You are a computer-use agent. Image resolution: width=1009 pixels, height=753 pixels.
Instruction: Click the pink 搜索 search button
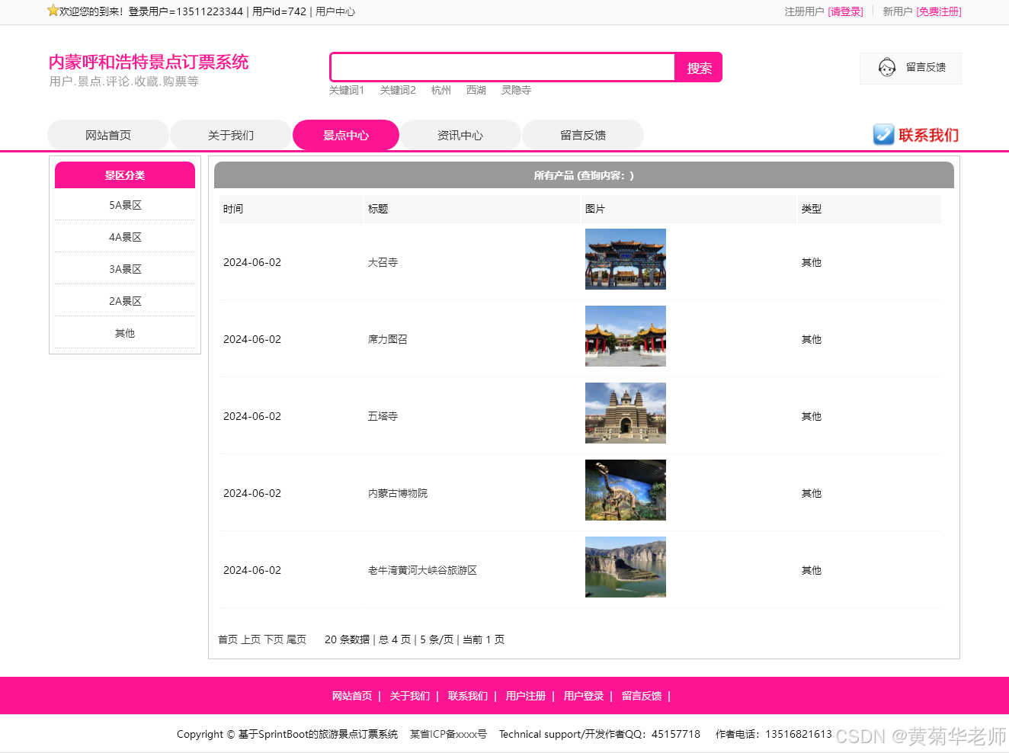click(x=699, y=68)
